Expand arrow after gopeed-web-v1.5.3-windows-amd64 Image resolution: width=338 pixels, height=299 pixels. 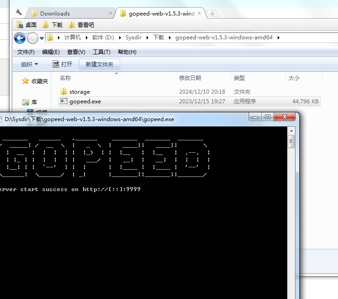(x=279, y=38)
